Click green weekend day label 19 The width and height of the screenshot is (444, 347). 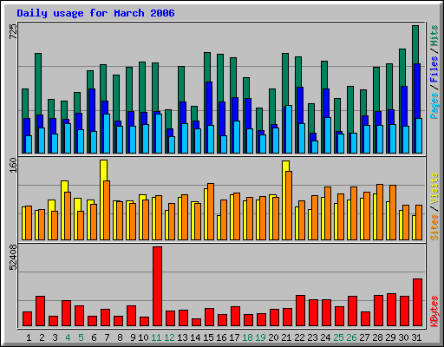260,337
